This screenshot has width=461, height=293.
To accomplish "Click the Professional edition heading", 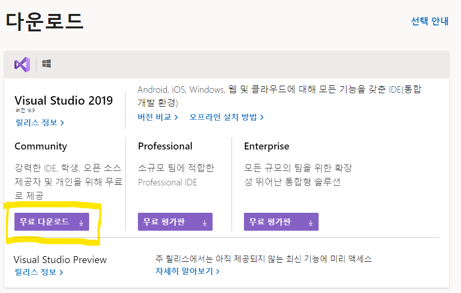I will pos(165,146).
